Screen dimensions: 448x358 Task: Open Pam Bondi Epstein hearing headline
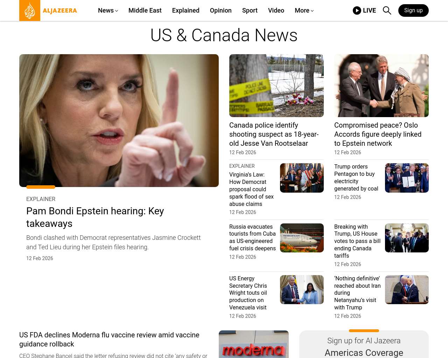(95, 217)
